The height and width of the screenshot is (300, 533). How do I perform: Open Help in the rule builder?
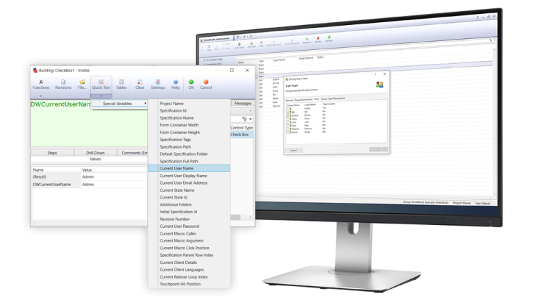[x=176, y=84]
